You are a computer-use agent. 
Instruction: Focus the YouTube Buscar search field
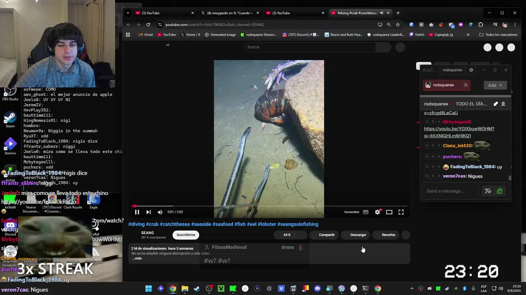(x=309, y=47)
